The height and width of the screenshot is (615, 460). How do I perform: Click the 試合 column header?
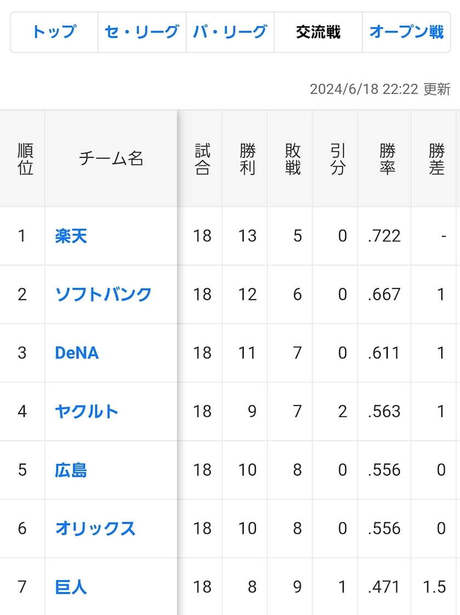pyautogui.click(x=202, y=159)
